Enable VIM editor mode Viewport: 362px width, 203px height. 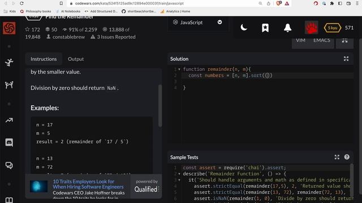coord(300,40)
